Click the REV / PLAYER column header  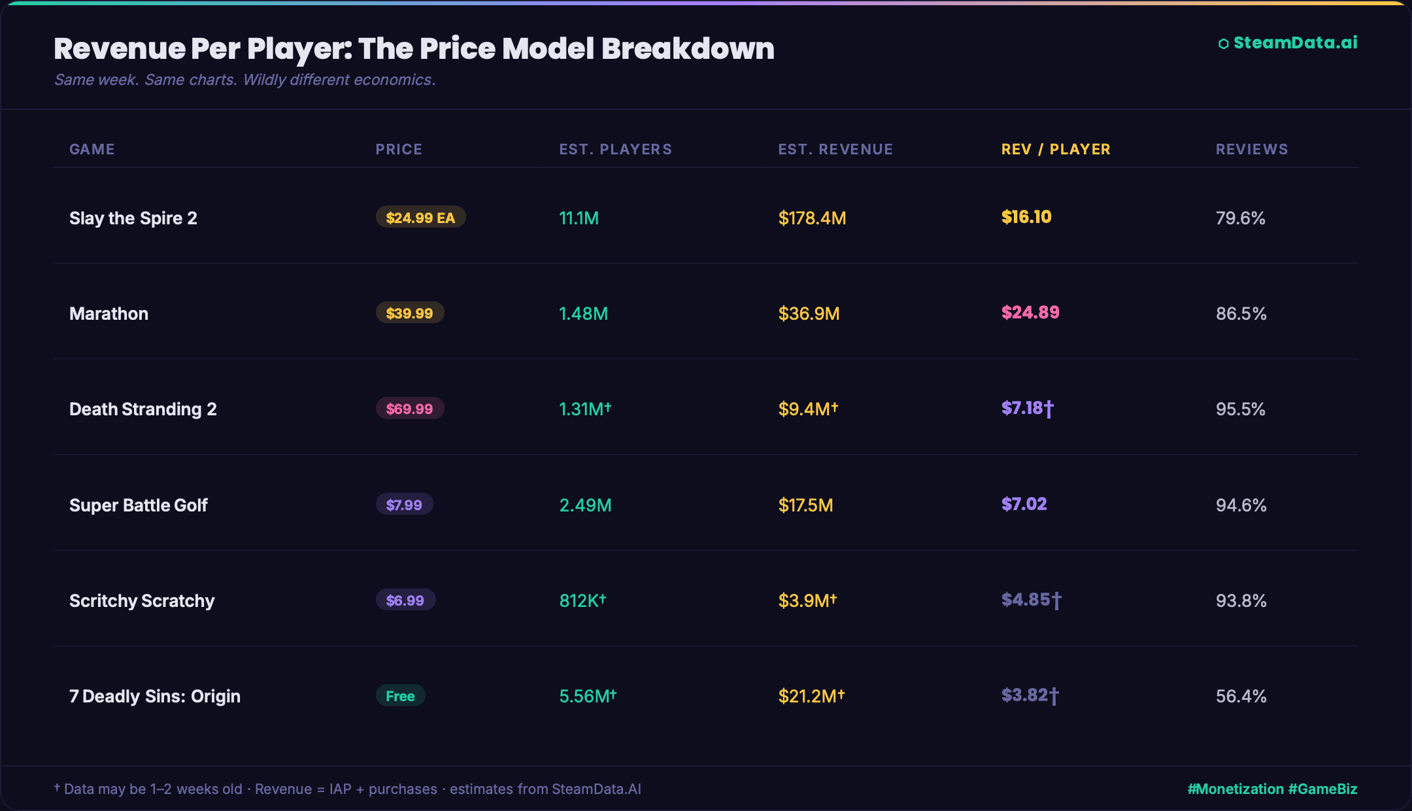[x=1055, y=149]
